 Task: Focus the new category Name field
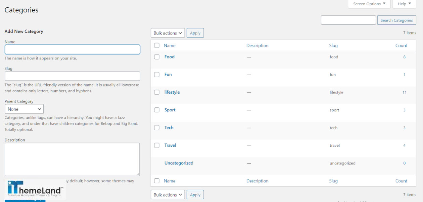coord(72,49)
